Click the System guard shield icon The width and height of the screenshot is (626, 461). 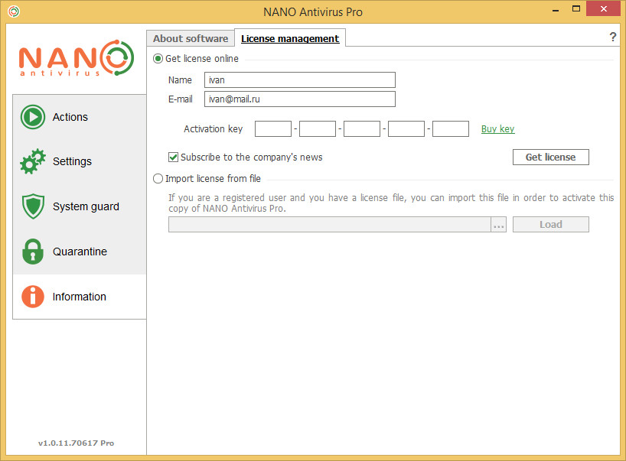click(33, 206)
